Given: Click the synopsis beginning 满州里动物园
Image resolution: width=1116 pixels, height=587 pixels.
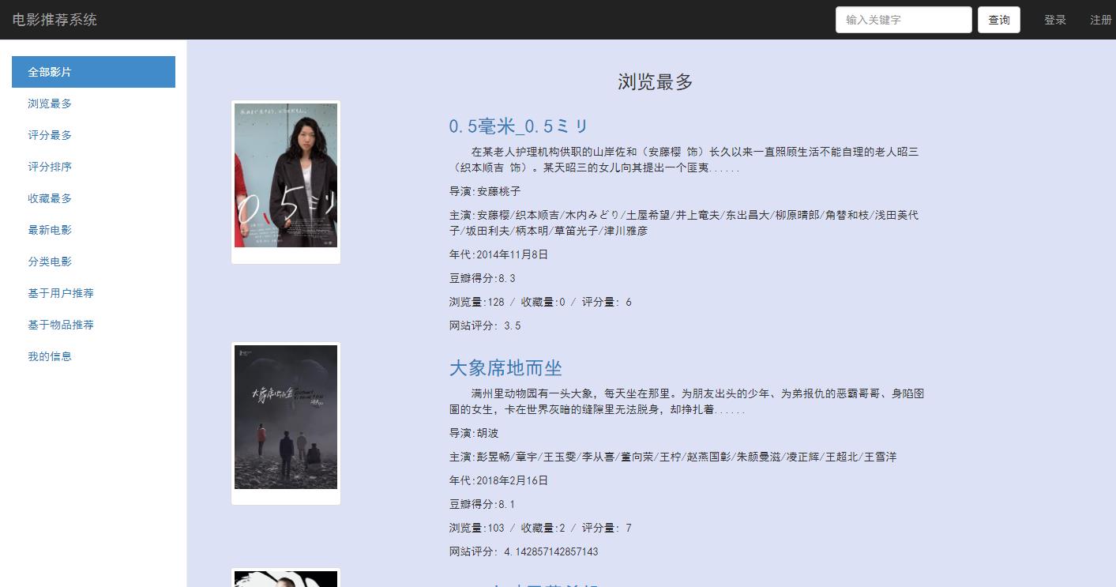Looking at the screenshot, I should coord(686,401).
